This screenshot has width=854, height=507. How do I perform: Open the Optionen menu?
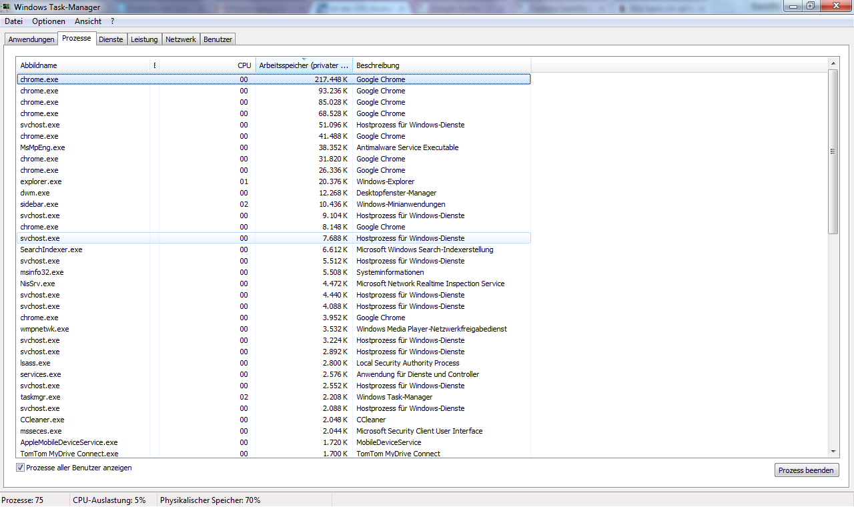(49, 21)
